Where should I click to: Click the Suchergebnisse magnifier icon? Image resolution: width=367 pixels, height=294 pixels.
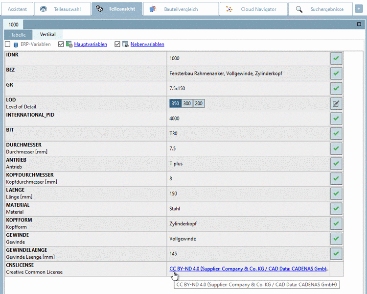tap(299, 9)
